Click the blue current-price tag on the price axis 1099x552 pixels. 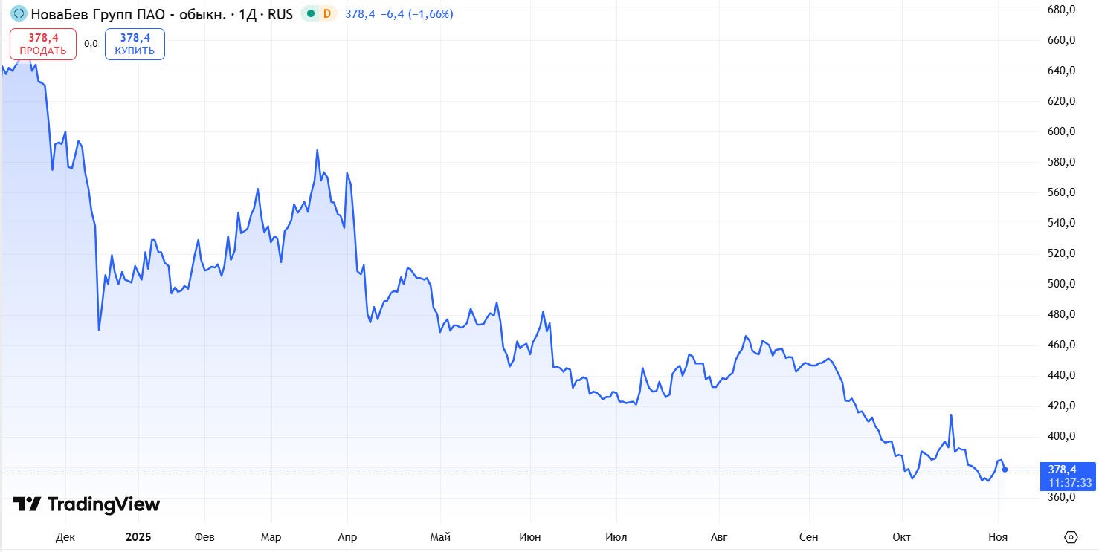(x=1069, y=475)
